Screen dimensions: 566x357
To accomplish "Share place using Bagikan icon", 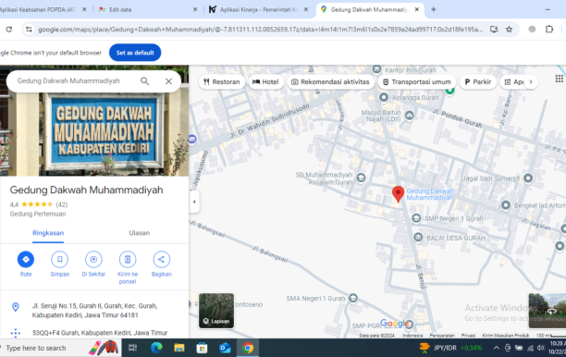I will [161, 259].
